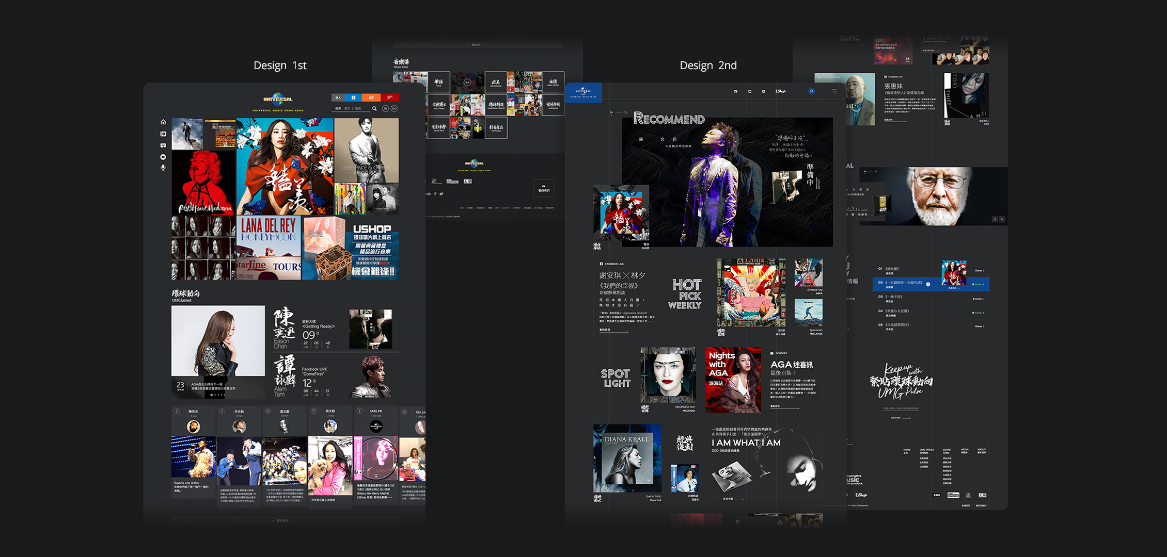Click the grey login tab at top of Design 1st
The image size is (1167, 557).
[338, 97]
